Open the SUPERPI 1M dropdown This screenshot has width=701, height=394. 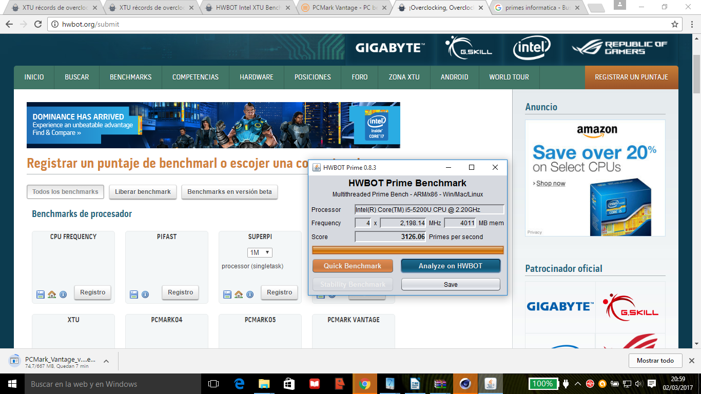click(260, 252)
